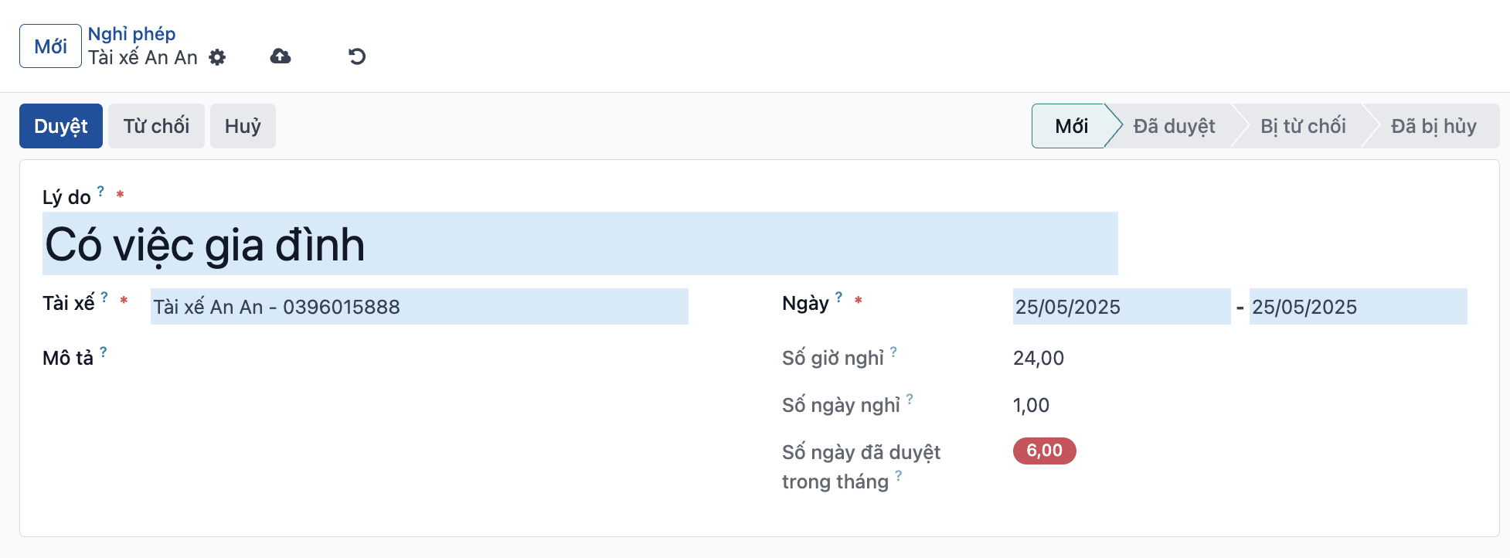Select the Đã duyệt status stage
The height and width of the screenshot is (558, 1510).
point(1174,126)
